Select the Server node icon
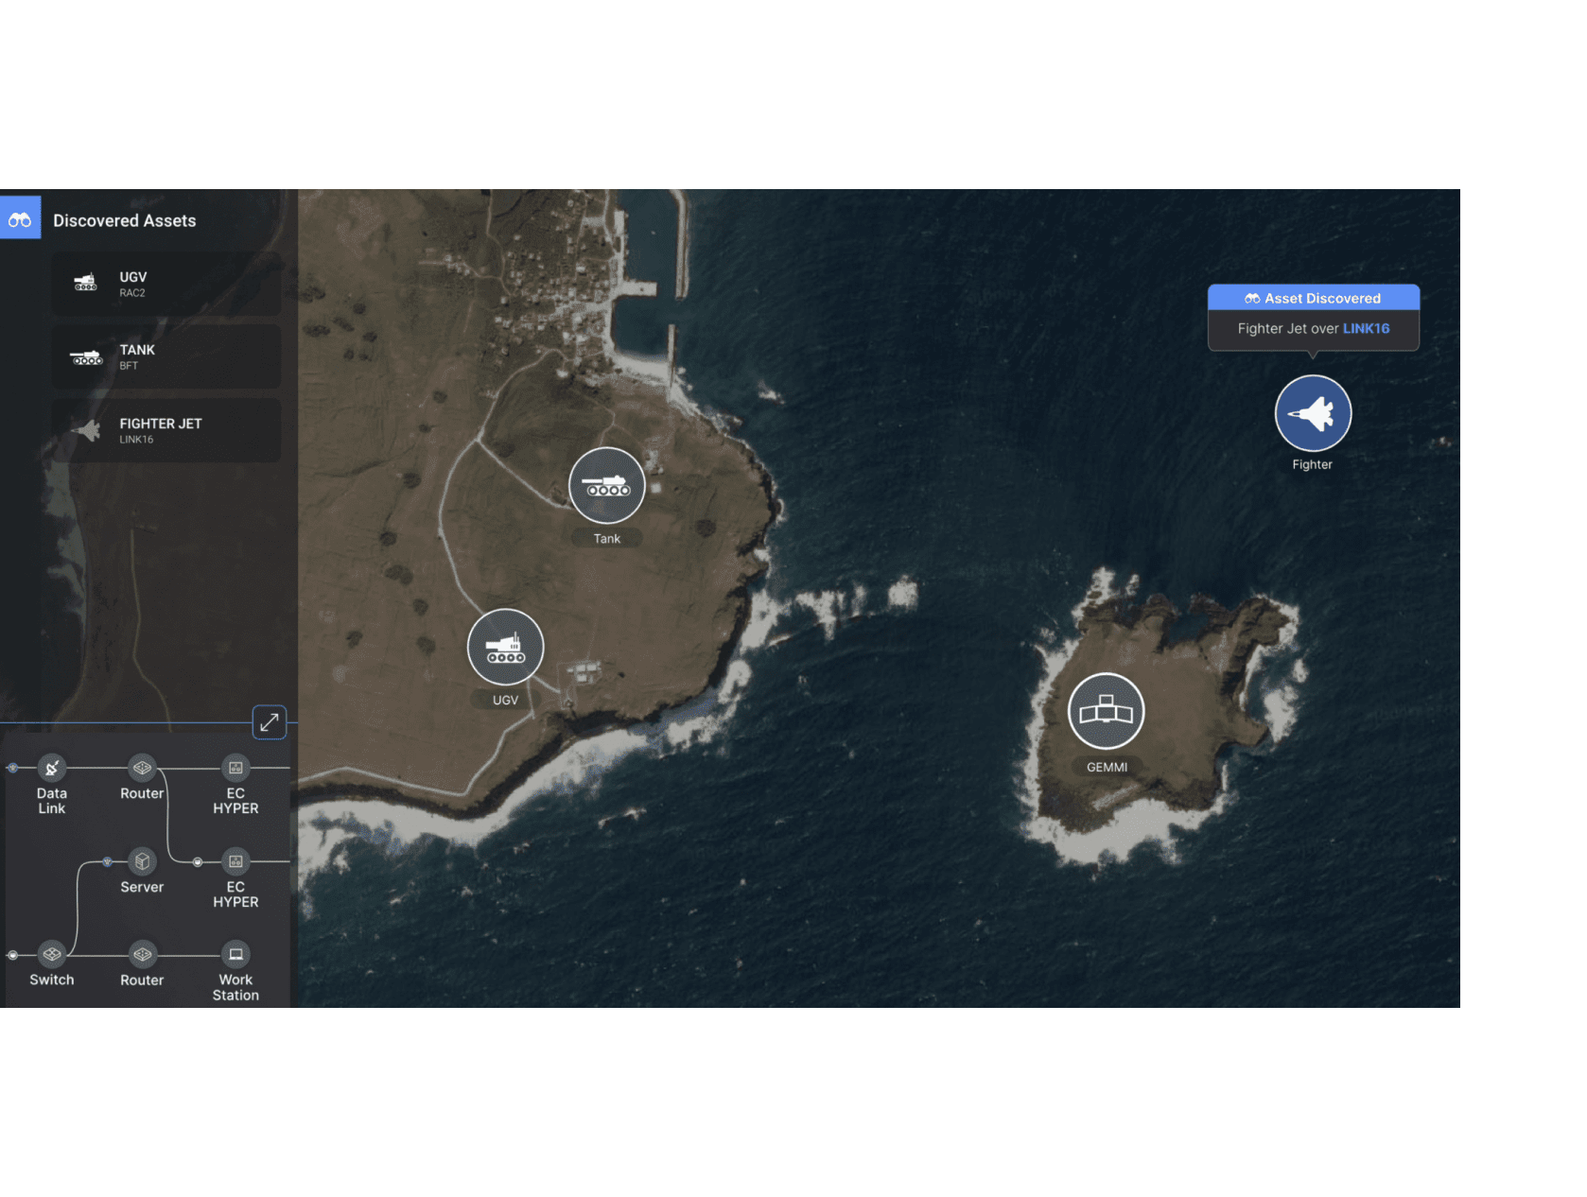Image resolution: width=1587 pixels, height=1197 pixels. click(143, 861)
